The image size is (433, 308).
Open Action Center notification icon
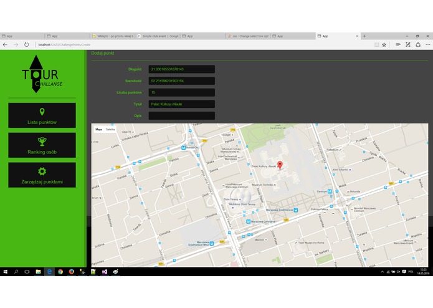tap(404, 272)
